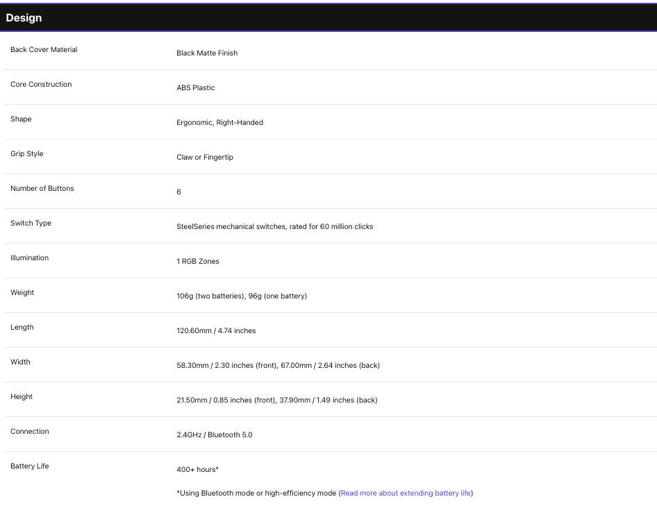
Task: Select the Back Cover Material label
Action: [44, 49]
